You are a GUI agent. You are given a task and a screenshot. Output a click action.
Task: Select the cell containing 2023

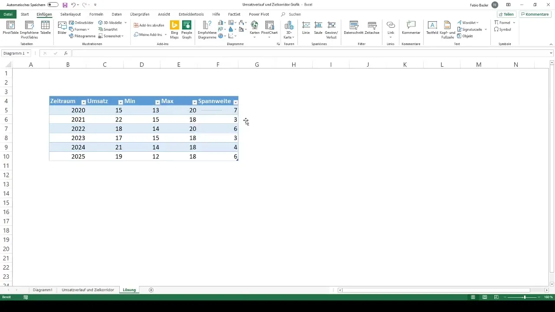pos(68,138)
